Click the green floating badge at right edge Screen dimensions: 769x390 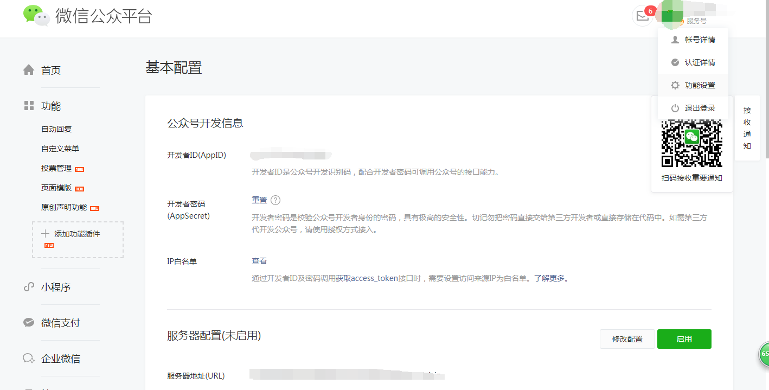764,354
